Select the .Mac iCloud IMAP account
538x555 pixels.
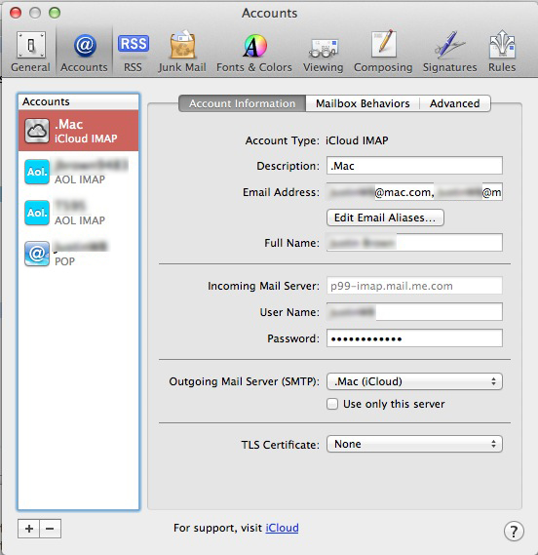pos(79,131)
